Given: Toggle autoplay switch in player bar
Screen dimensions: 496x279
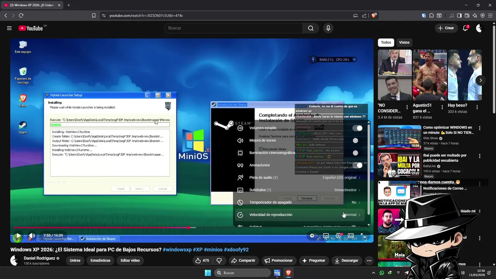Looking at the screenshot, I should [313, 236].
